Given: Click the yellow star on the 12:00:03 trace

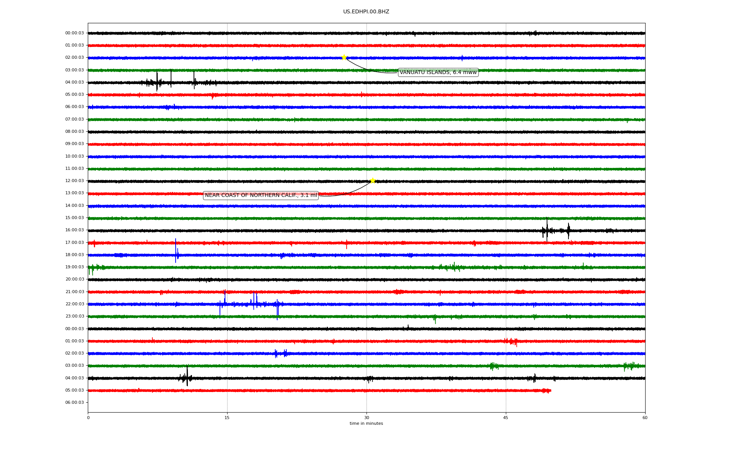Looking at the screenshot, I should [x=373, y=181].
